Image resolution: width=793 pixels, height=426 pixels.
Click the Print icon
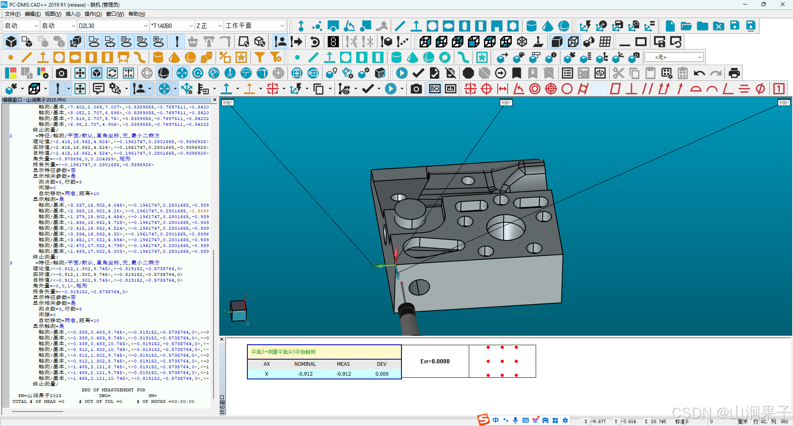coord(734,73)
